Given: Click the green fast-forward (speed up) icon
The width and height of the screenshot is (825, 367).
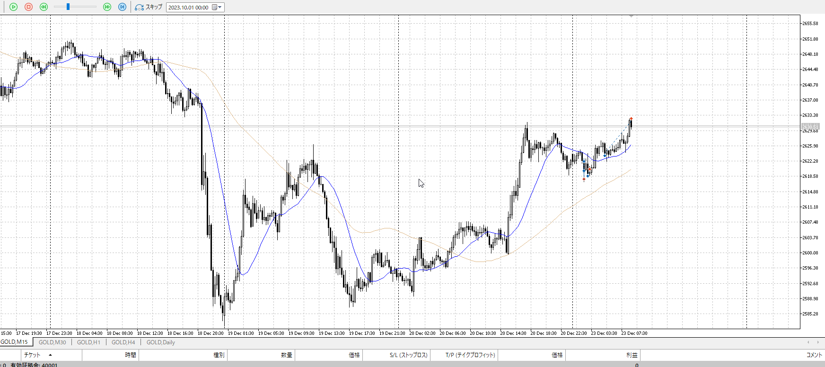Looking at the screenshot, I should [107, 7].
